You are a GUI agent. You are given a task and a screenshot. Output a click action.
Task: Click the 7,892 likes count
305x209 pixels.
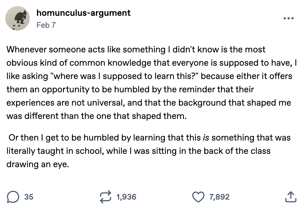(219, 197)
